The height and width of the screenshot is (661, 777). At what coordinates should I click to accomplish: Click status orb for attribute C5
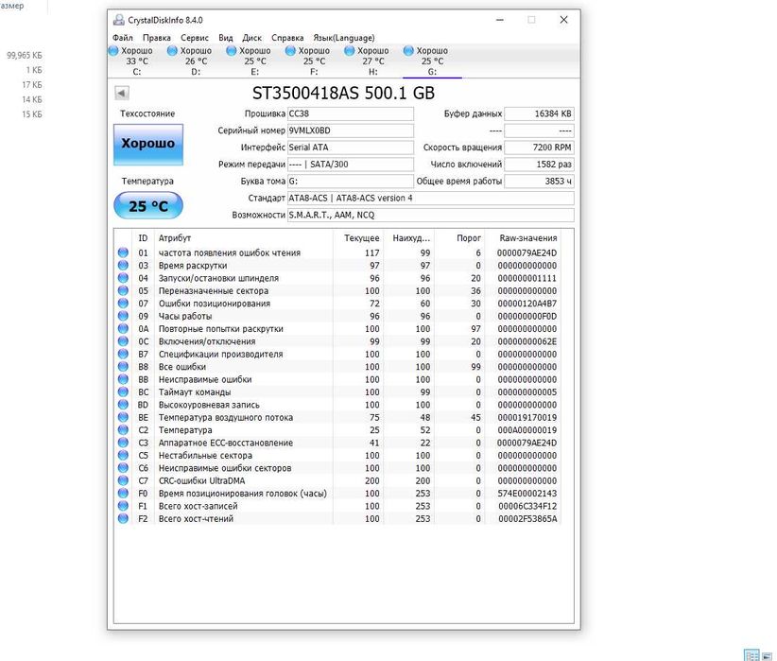pos(124,455)
